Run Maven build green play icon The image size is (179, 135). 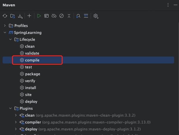tap(39, 16)
